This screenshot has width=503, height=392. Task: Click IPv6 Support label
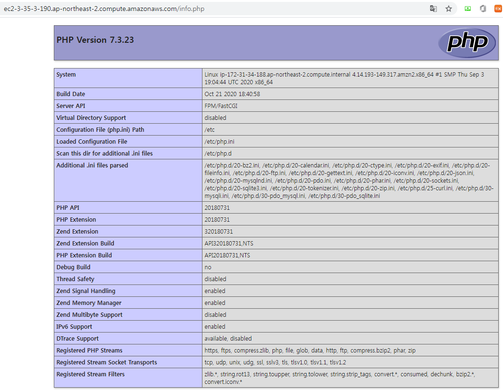pos(74,326)
